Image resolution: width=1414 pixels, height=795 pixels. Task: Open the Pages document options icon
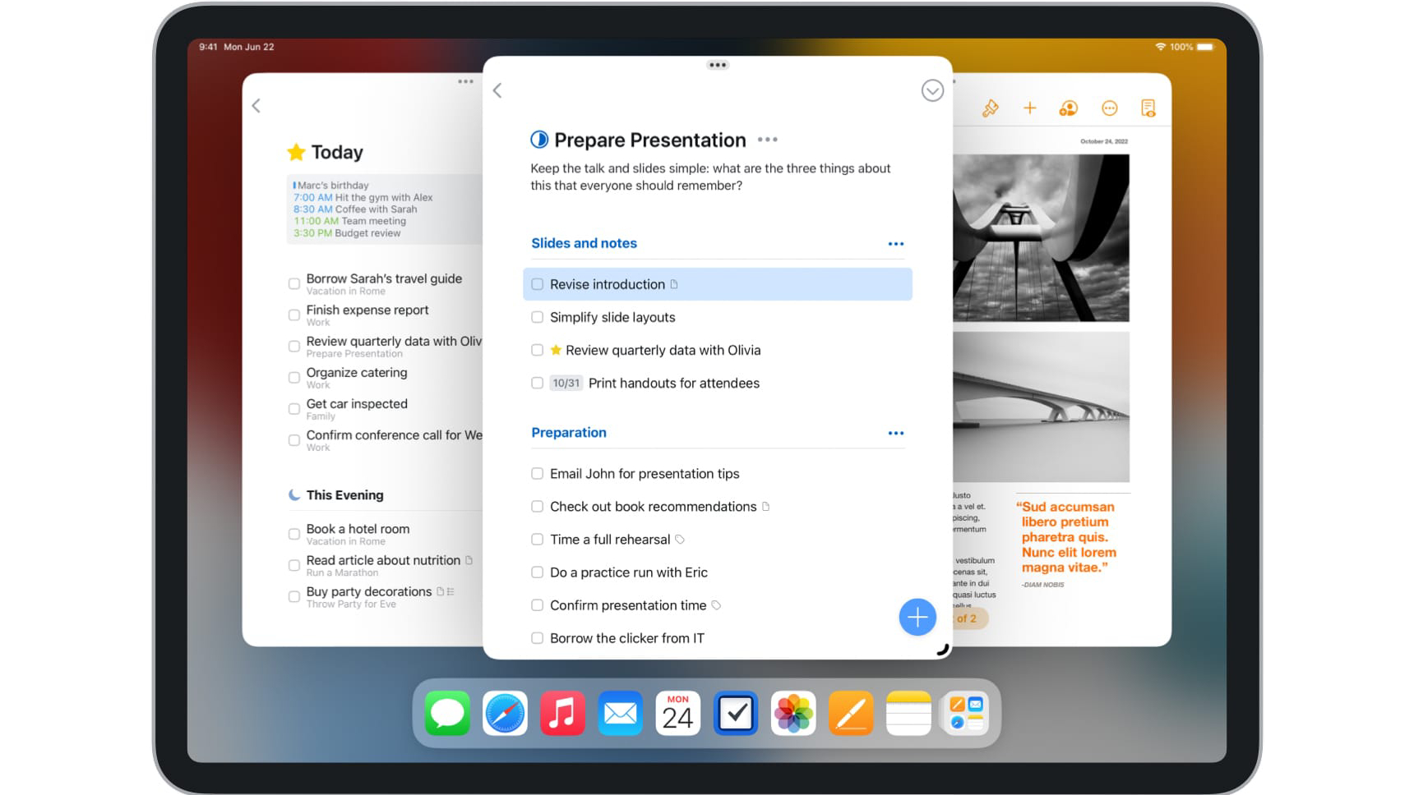(x=1148, y=108)
